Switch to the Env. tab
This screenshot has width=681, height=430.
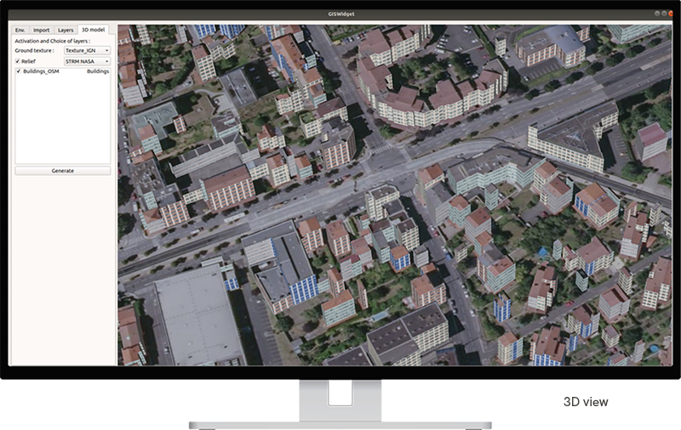click(x=22, y=30)
